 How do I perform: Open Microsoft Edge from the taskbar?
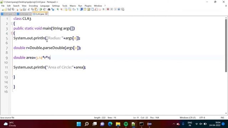[x=110, y=124]
